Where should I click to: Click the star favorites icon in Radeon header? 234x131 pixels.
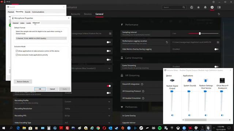click(198, 7)
